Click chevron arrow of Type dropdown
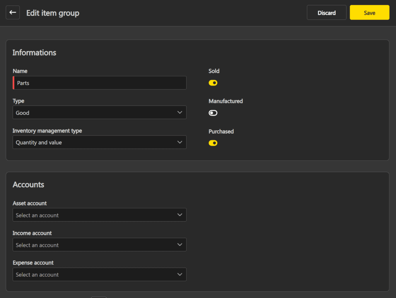 tap(179, 112)
